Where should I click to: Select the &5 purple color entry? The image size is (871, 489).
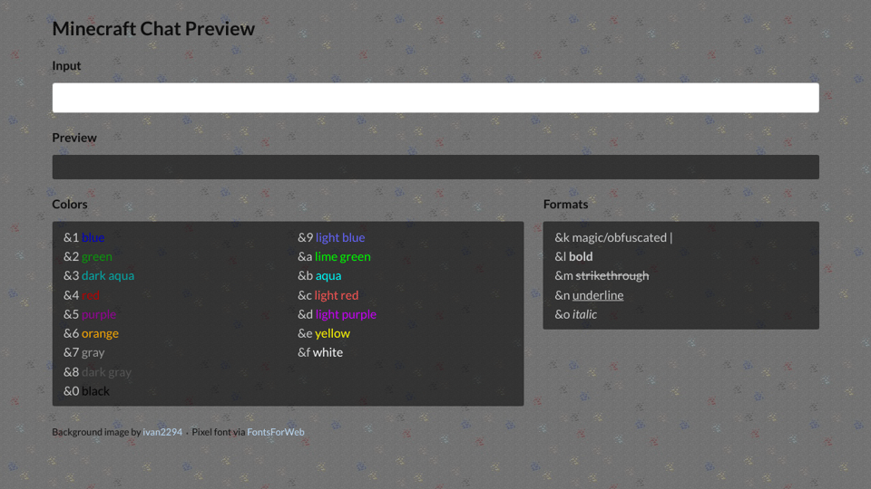[90, 314]
